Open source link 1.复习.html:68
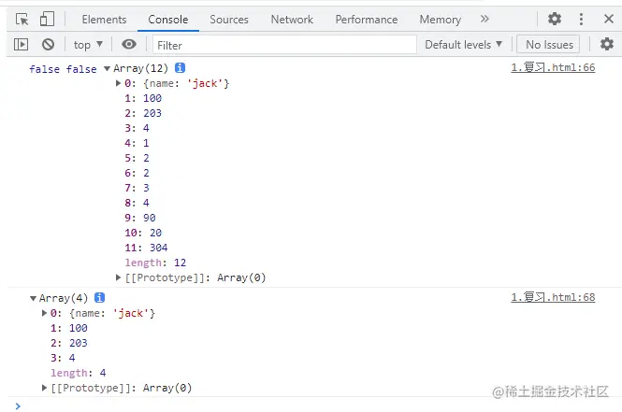Viewport: 622px width, 412px height. coord(553,297)
